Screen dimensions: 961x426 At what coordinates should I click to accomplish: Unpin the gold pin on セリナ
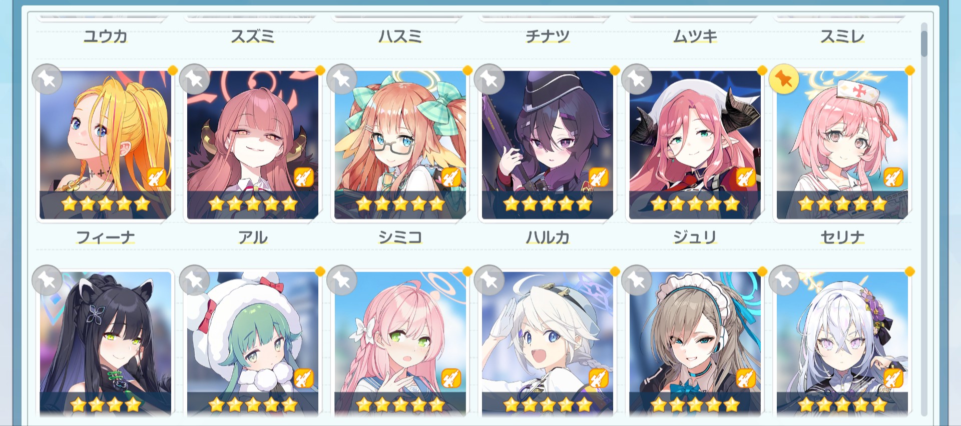[784, 79]
